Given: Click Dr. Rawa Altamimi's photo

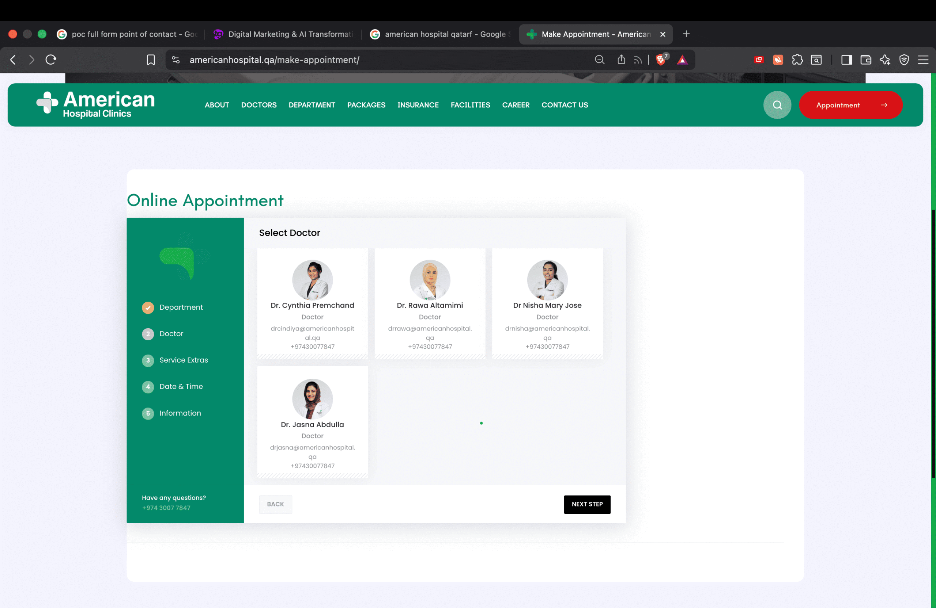Looking at the screenshot, I should click(x=430, y=280).
